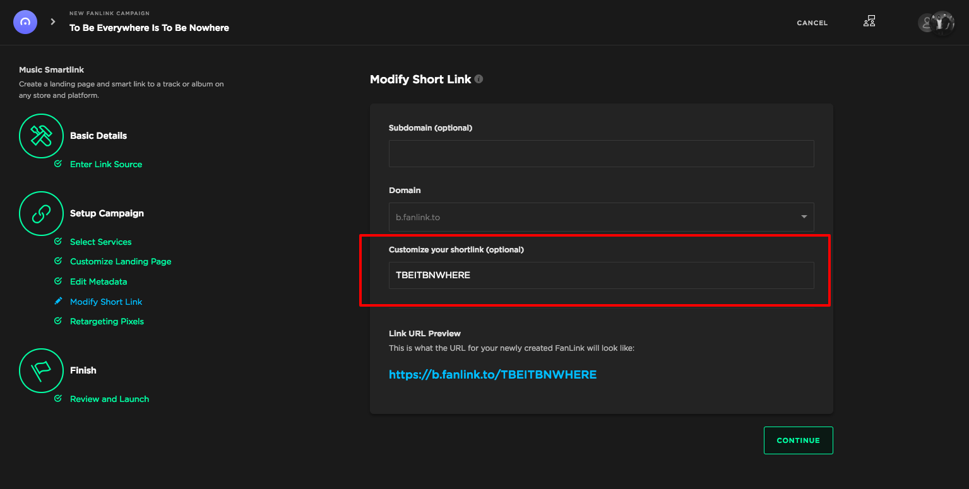Click the Customize your shortlink (optional) label
Screen dimensions: 969x489
[456, 249]
